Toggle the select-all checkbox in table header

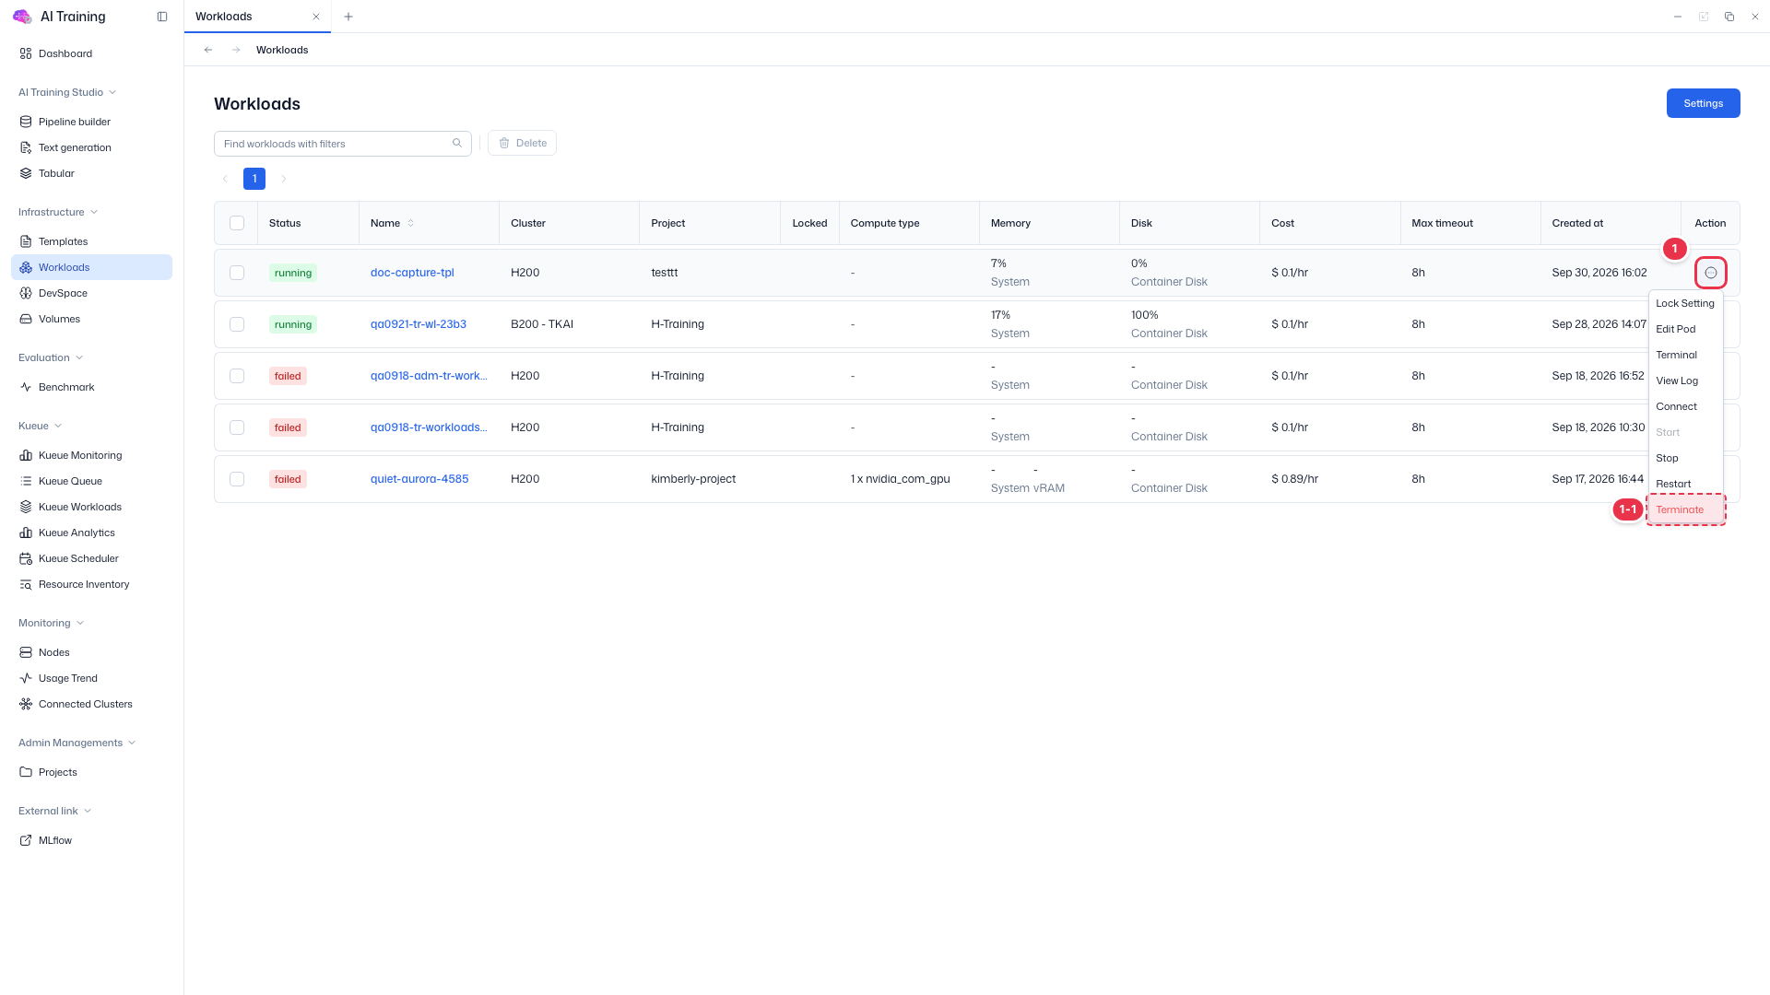(237, 223)
